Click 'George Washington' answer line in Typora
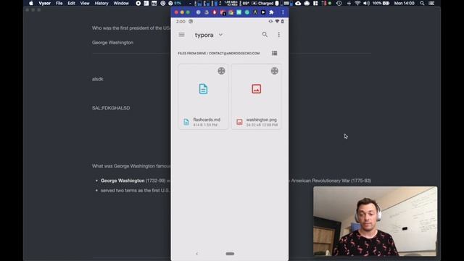 click(112, 43)
